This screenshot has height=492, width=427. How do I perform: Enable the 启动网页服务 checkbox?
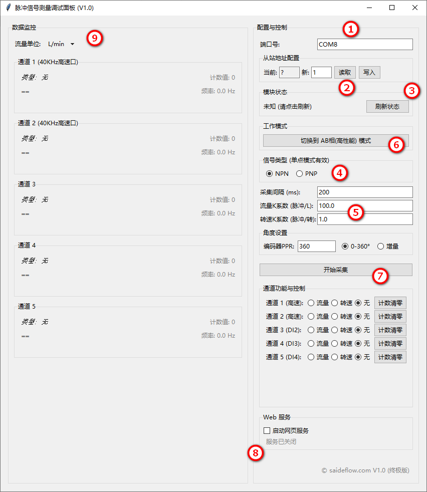click(267, 430)
